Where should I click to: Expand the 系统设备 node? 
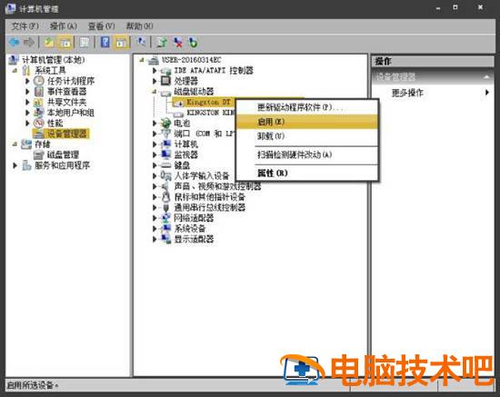155,228
